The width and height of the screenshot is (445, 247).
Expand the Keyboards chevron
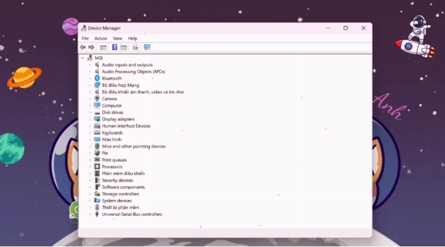click(90, 133)
